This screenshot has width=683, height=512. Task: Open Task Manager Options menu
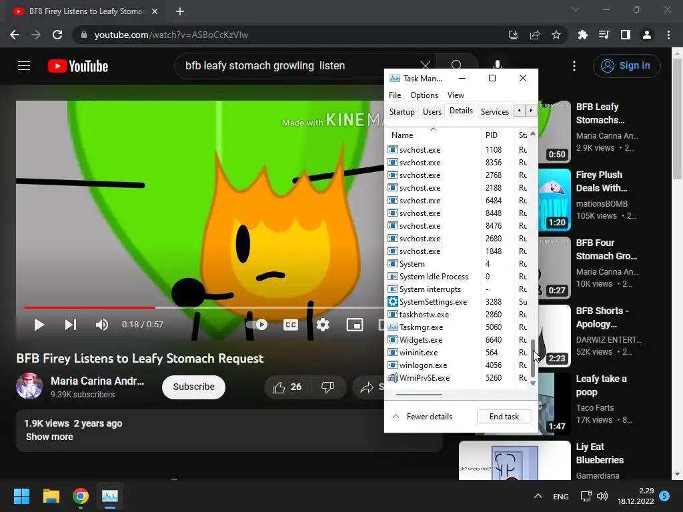click(x=424, y=95)
